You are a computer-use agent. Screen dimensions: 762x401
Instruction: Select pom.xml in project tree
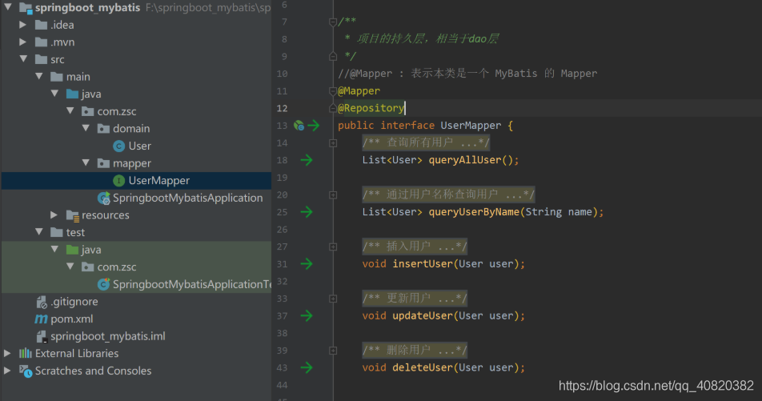[72, 319]
